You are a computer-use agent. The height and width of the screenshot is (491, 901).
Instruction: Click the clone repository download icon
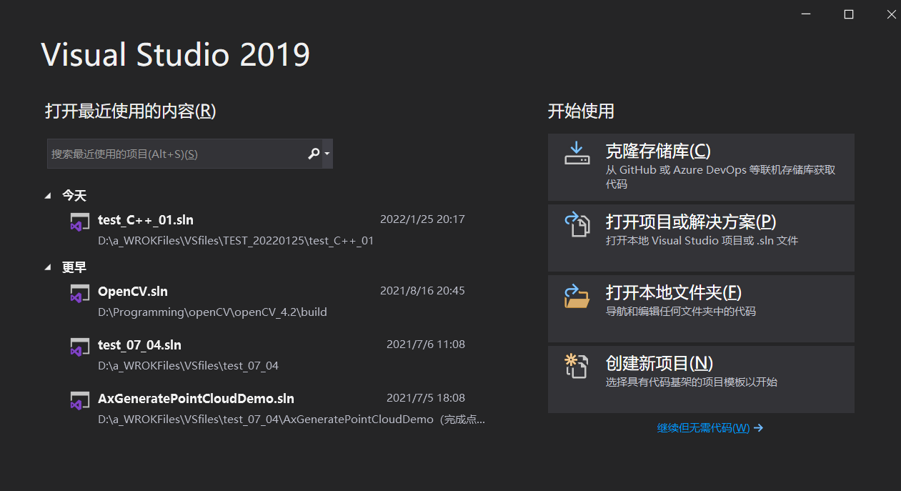click(x=577, y=155)
